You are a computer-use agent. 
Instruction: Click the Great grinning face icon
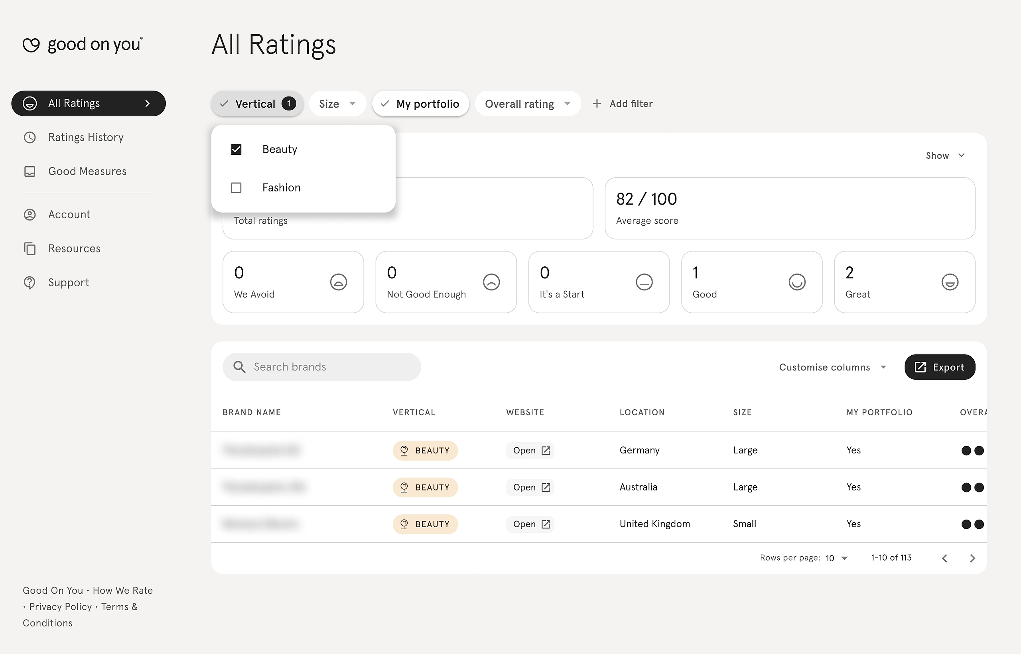coord(950,282)
